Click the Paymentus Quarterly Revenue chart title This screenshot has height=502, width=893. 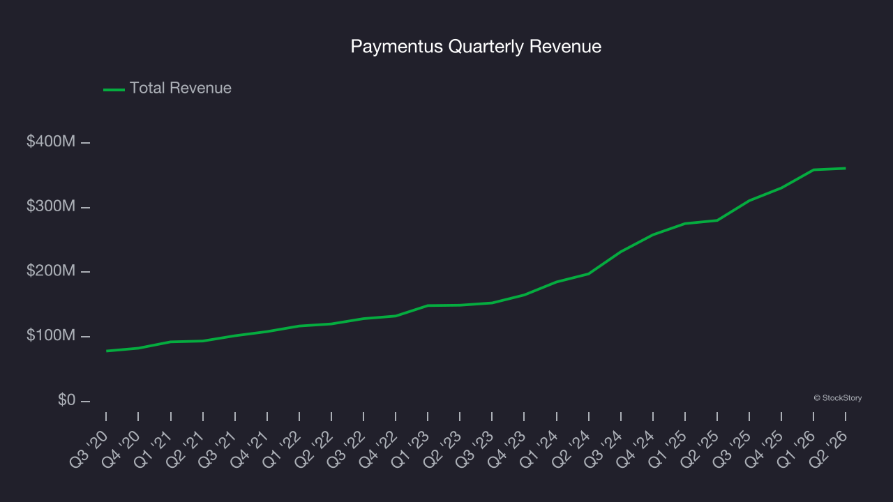tap(476, 47)
